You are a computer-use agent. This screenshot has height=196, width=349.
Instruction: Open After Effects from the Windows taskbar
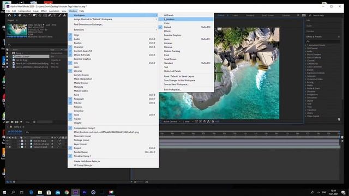click(75, 192)
